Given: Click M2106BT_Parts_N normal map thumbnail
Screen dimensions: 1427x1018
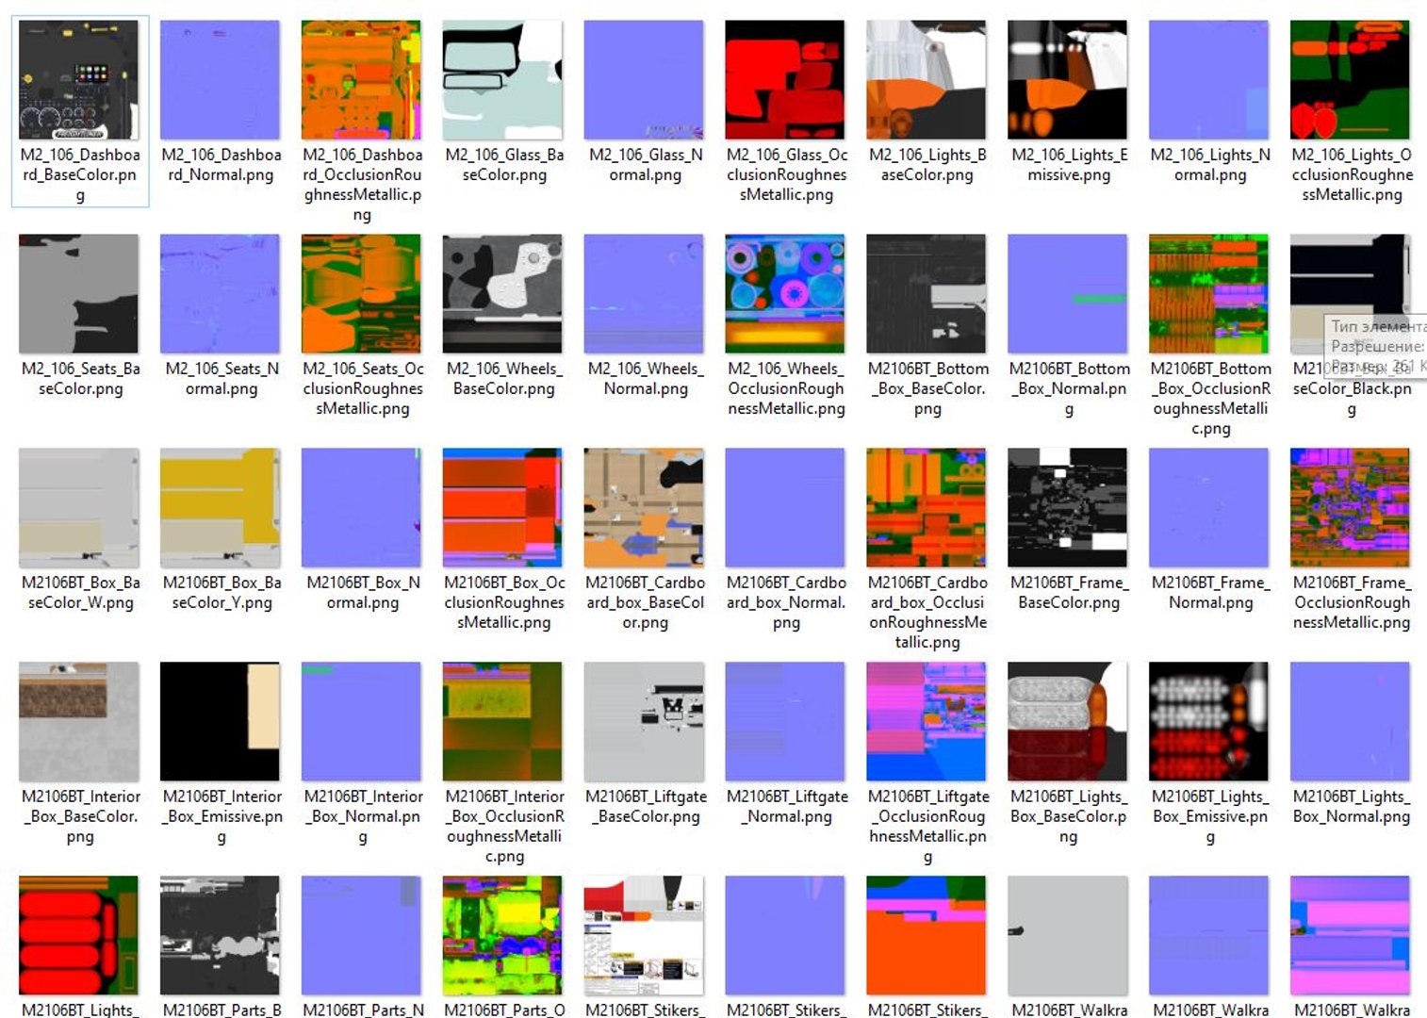Looking at the screenshot, I should (362, 936).
